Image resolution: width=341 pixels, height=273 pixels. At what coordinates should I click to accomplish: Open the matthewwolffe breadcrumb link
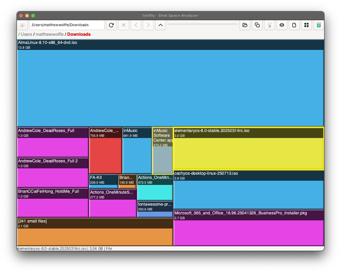[50, 34]
